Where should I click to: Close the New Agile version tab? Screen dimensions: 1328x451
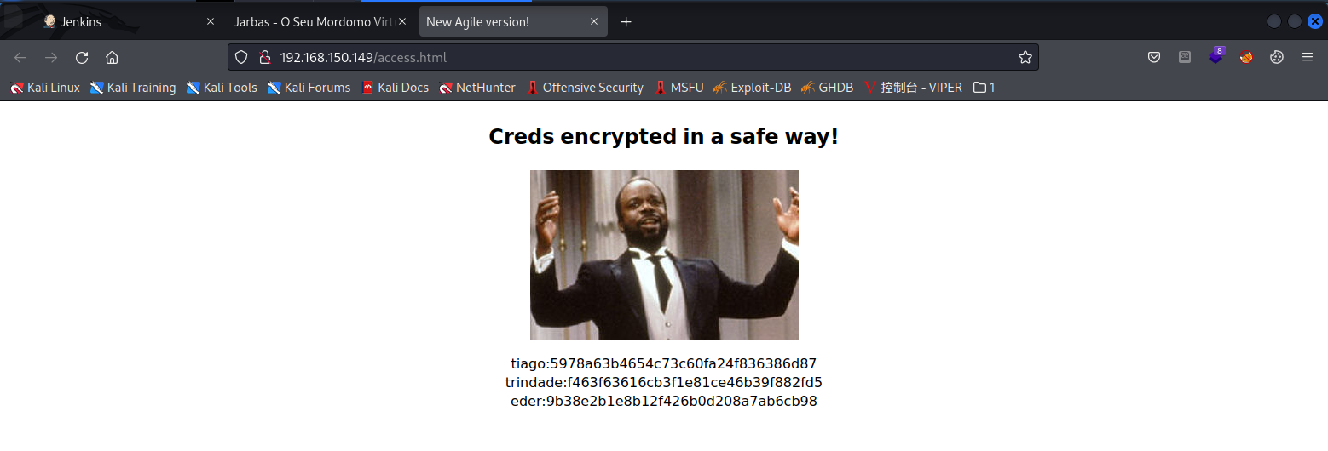[594, 22]
